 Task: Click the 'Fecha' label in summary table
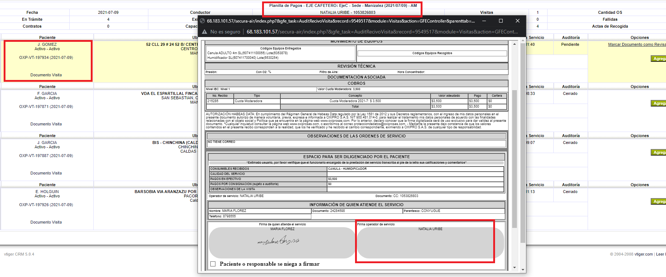32,12
